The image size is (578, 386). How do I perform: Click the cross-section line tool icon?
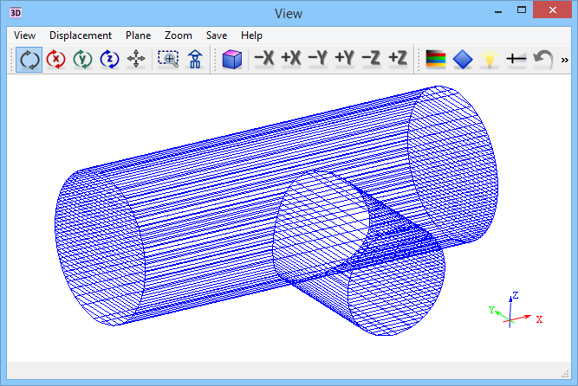tap(516, 59)
